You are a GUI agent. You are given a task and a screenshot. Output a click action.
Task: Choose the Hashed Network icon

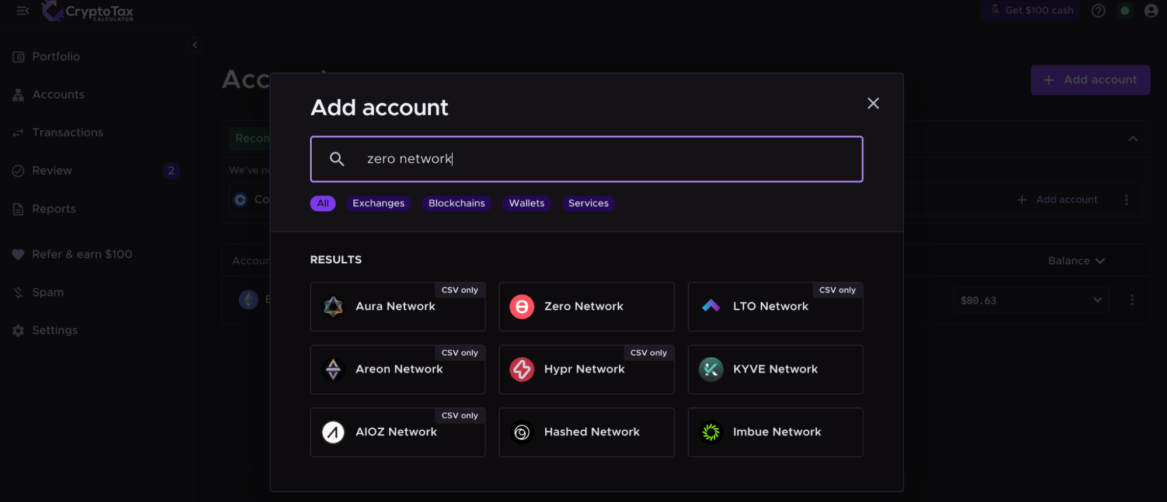521,432
